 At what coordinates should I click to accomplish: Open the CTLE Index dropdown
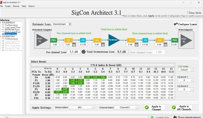[186, 70]
